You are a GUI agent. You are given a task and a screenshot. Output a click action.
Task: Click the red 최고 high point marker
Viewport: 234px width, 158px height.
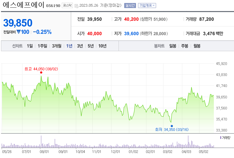coord(41,72)
